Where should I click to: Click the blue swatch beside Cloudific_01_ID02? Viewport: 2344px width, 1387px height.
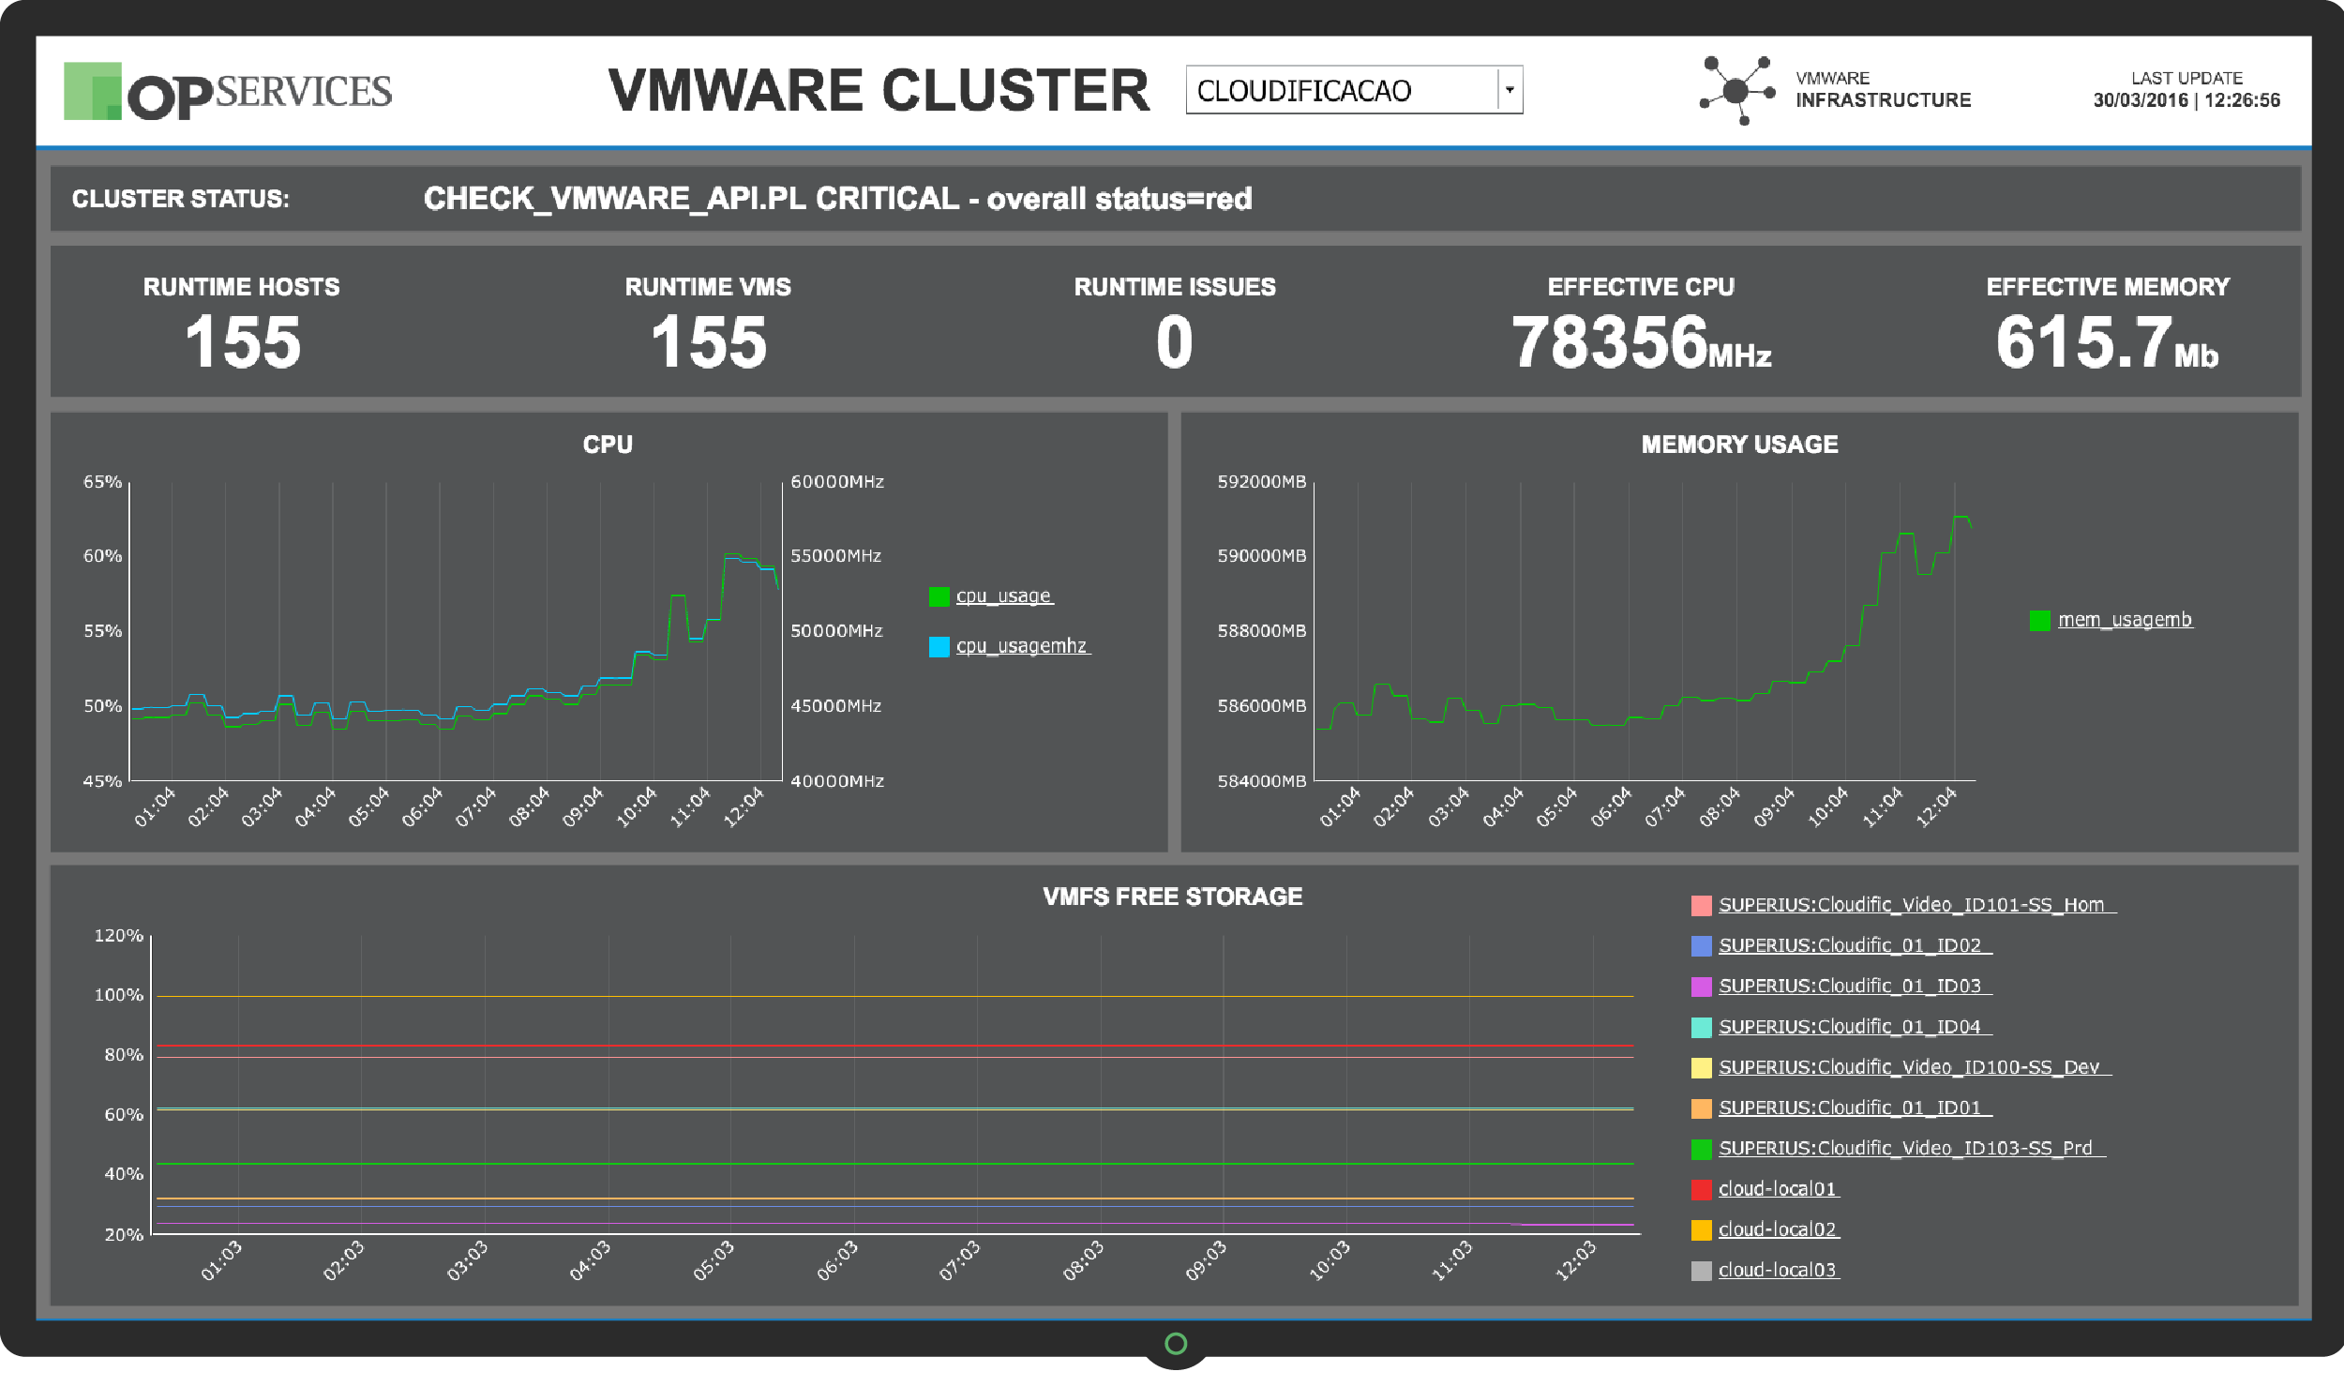click(x=1701, y=946)
